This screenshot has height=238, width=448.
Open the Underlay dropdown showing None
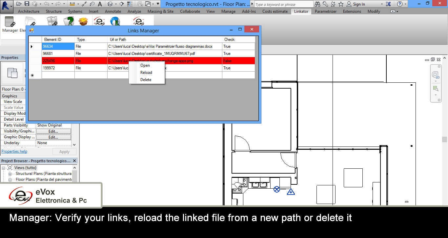53,143
